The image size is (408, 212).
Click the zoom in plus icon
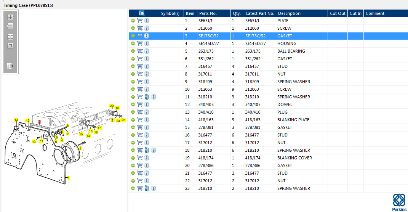(10, 17)
